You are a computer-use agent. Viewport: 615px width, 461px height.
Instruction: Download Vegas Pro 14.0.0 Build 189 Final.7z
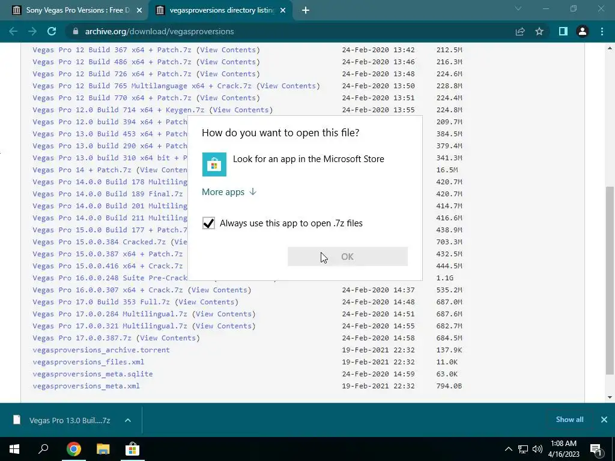pos(108,194)
